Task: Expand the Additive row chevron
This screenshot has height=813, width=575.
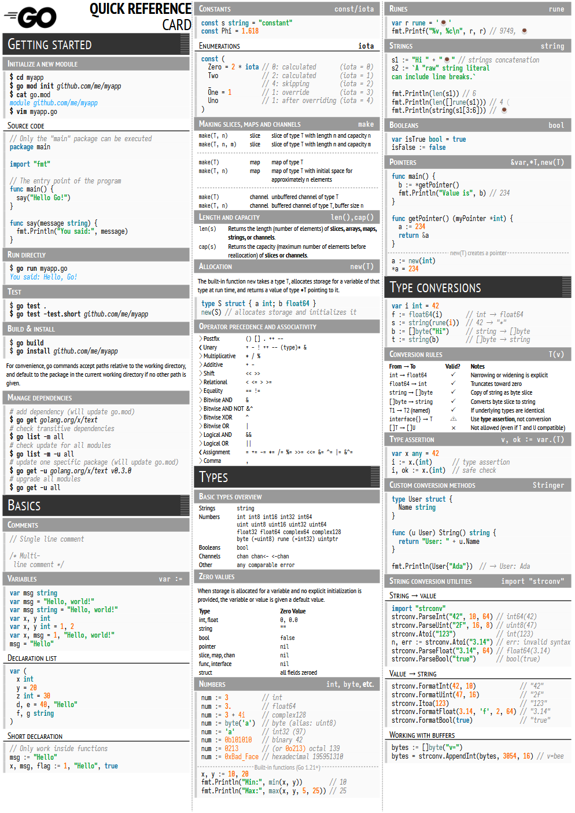Action: (x=201, y=365)
